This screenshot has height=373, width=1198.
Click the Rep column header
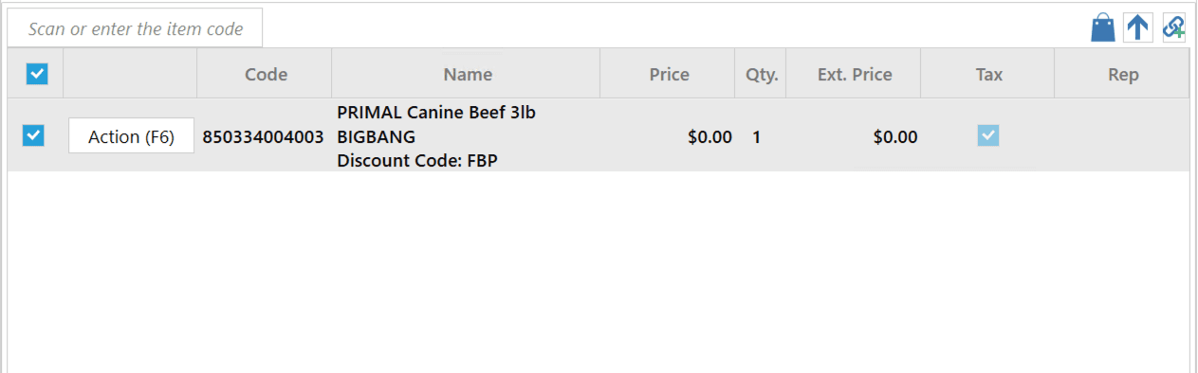click(1123, 74)
